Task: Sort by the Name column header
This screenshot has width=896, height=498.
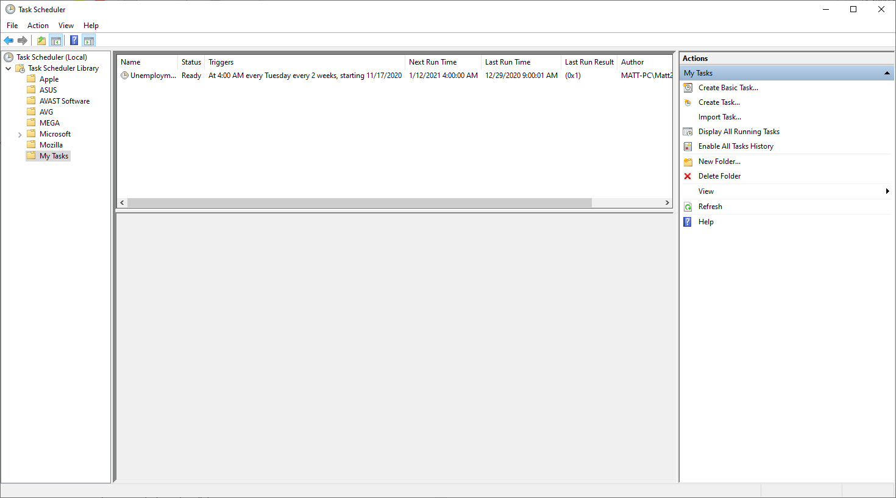Action: (147, 62)
